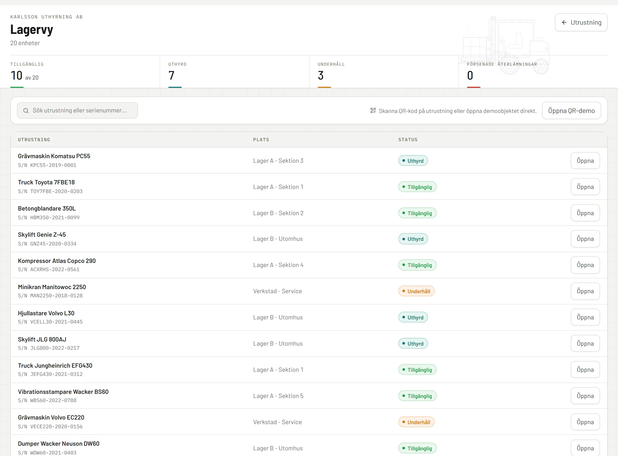This screenshot has width=618, height=456.
Task: Click 'Lager A - Sektion 5' location text
Action: coord(278,396)
